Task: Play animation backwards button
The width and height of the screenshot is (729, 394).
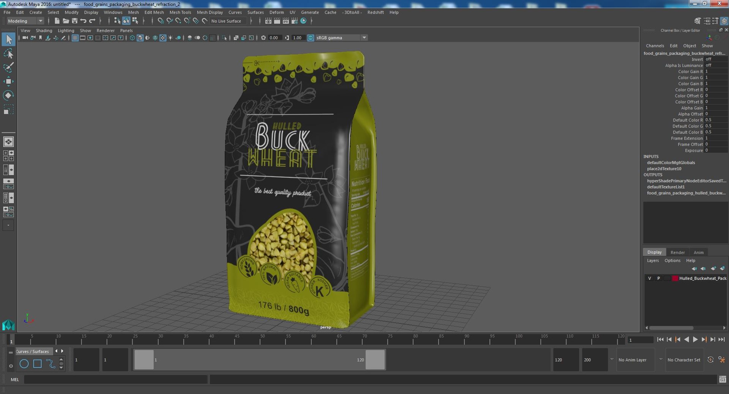Action: [x=686, y=339]
